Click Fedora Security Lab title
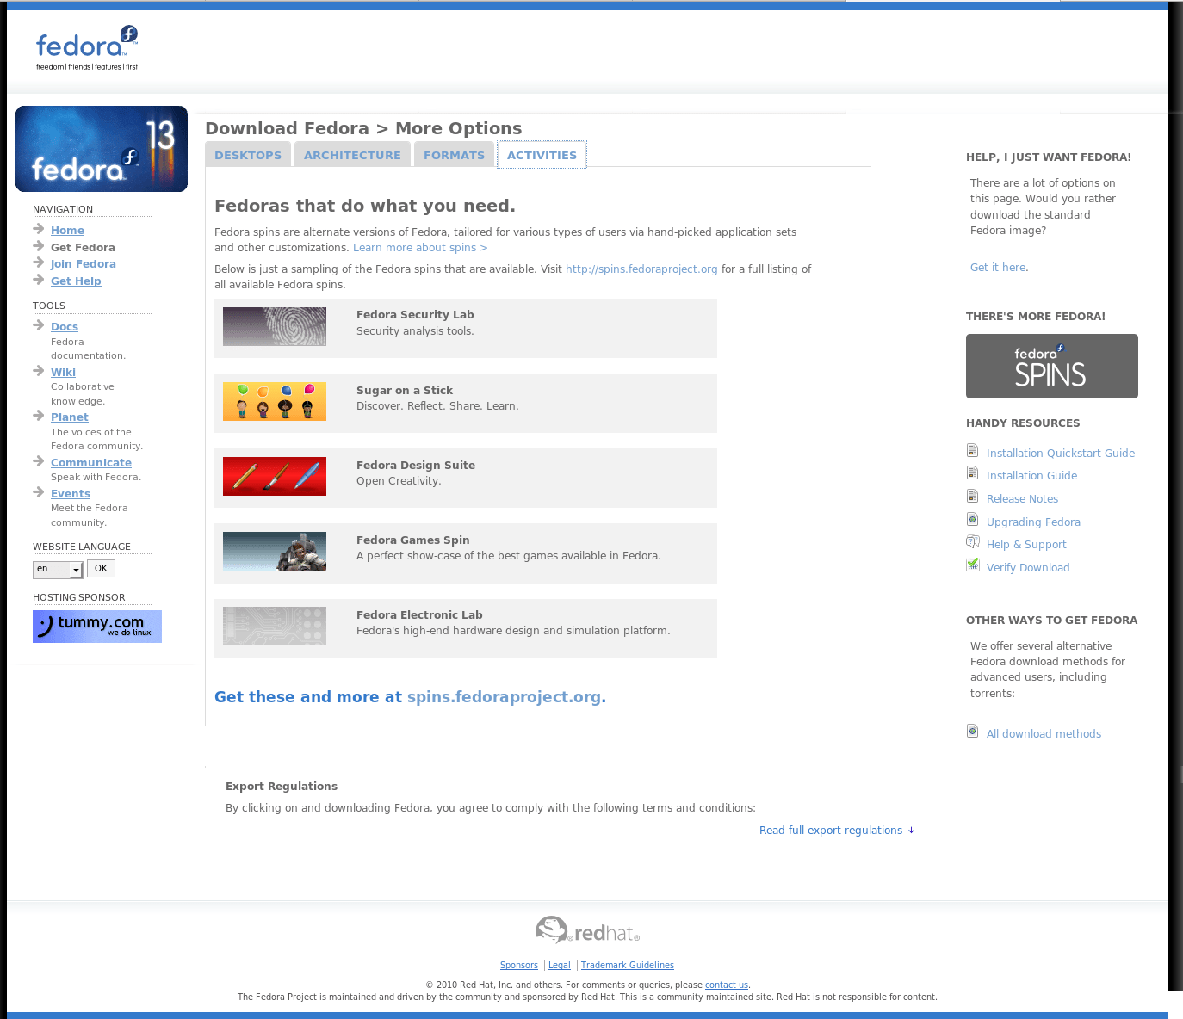The image size is (1183, 1019). coord(415,315)
